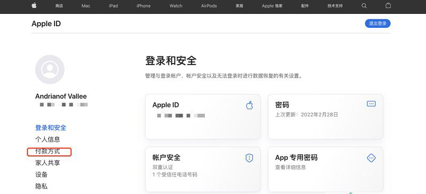Click the 查看详细信息 text
The width and height of the screenshot is (426, 194).
tap(290, 167)
